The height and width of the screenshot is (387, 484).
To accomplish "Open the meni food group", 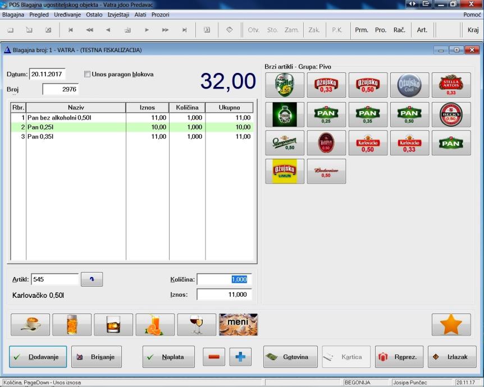I will click(x=238, y=324).
